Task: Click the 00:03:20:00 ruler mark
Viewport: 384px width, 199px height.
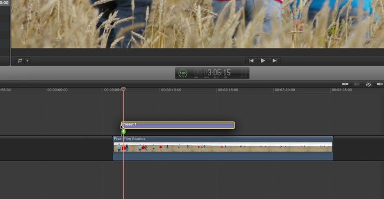Action: 285,90
